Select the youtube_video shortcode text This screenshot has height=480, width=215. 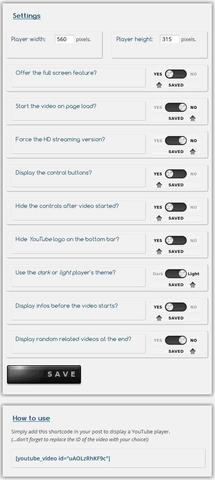pyautogui.click(x=63, y=458)
